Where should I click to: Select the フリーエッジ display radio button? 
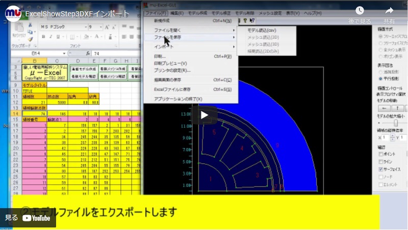380,36
